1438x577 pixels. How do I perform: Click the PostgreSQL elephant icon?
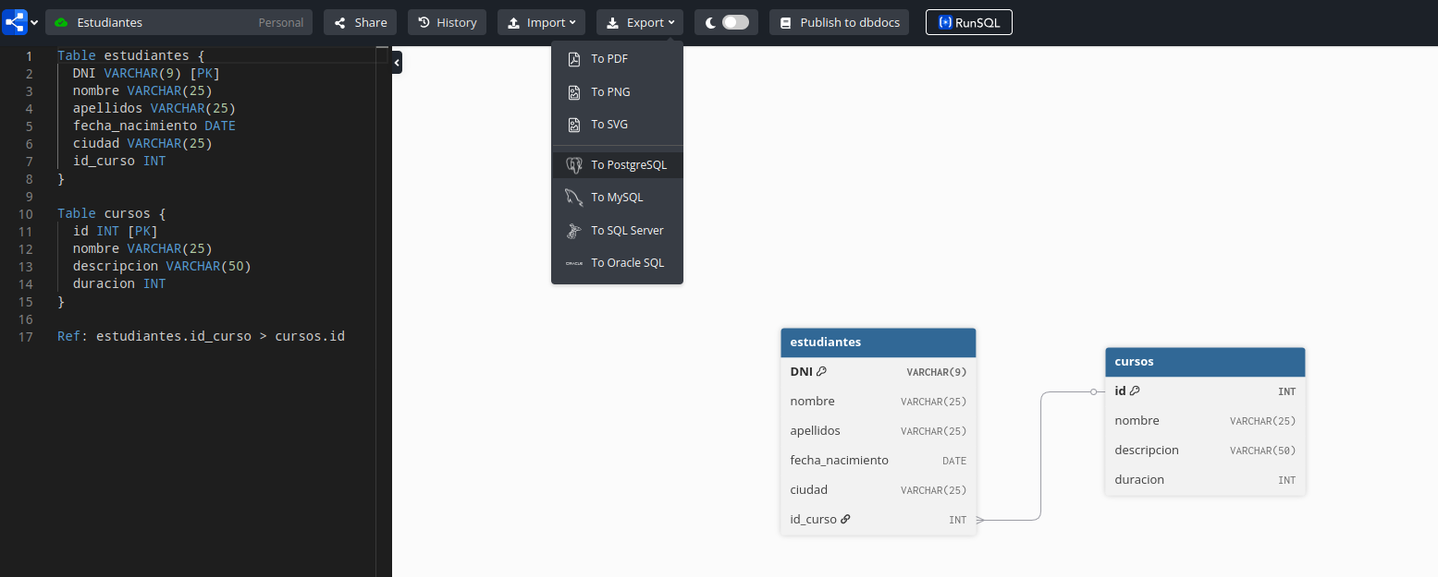(x=573, y=165)
